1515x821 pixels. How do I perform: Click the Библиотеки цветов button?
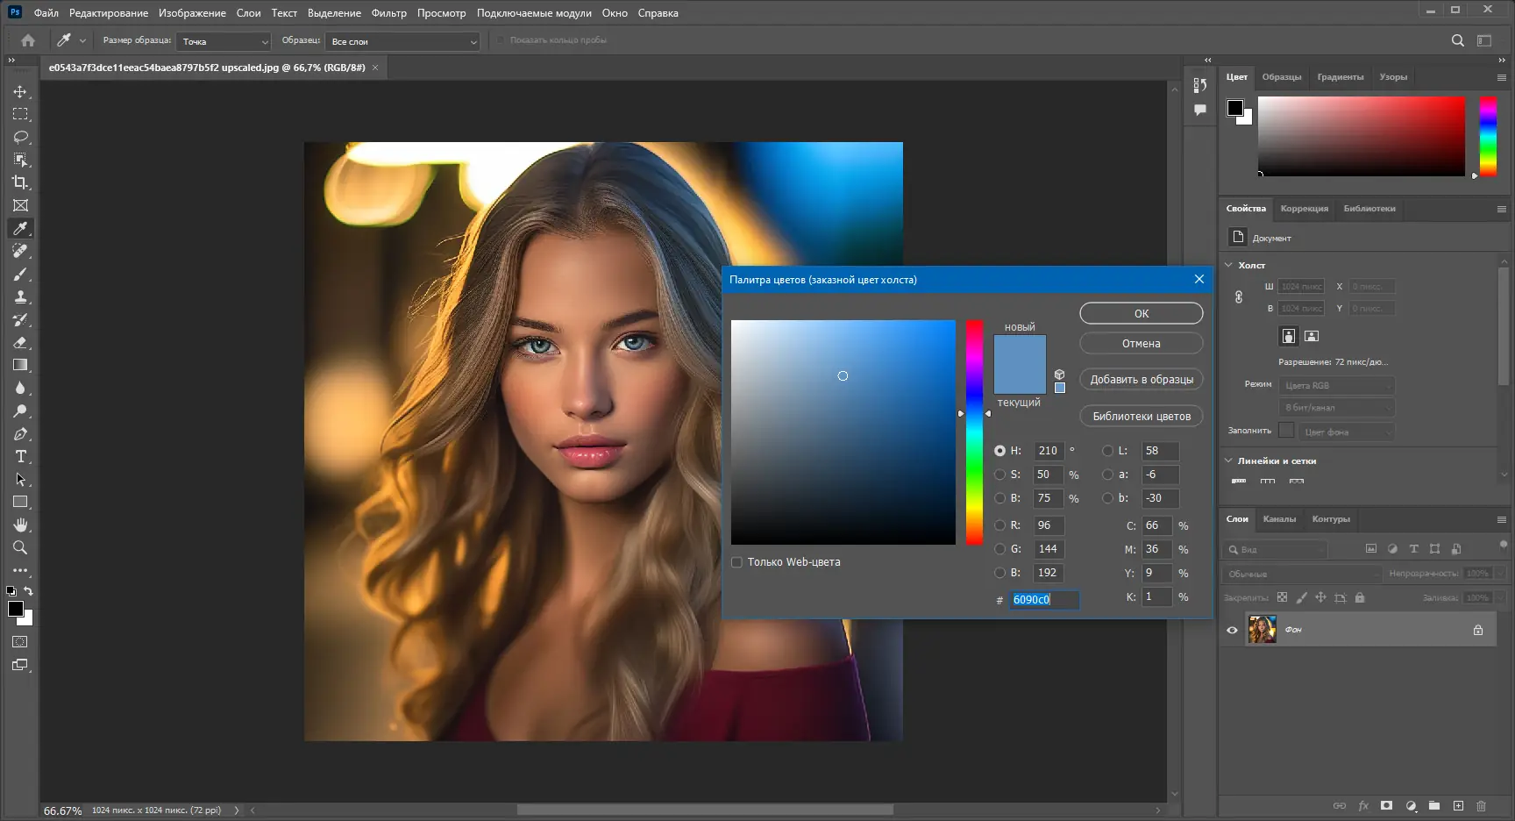1141,417
